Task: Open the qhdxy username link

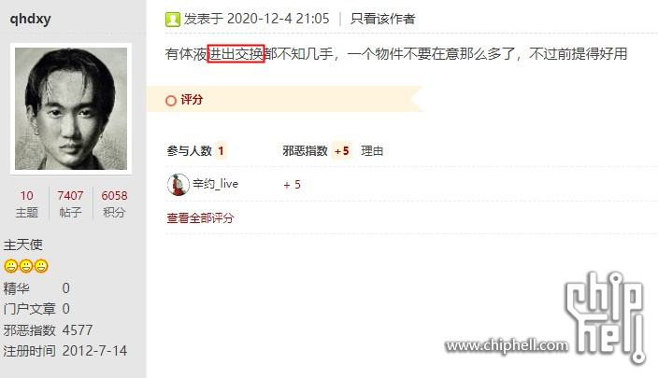Action: [30, 19]
